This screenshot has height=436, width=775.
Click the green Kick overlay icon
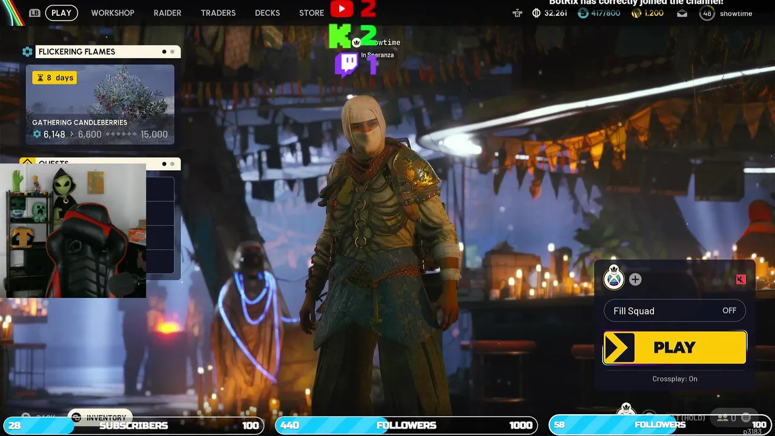click(x=339, y=36)
